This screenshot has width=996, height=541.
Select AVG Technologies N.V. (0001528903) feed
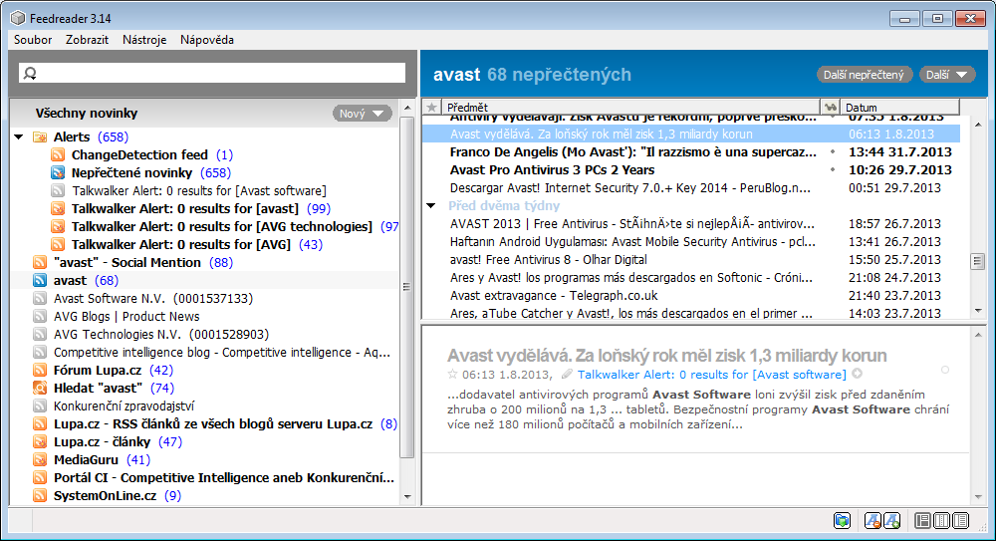pos(161,334)
